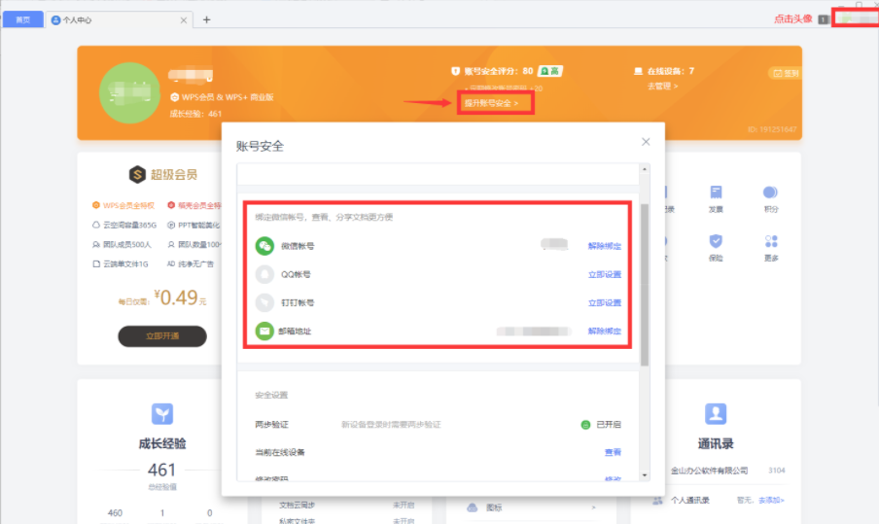Click the green profile avatar in banner

tap(129, 93)
